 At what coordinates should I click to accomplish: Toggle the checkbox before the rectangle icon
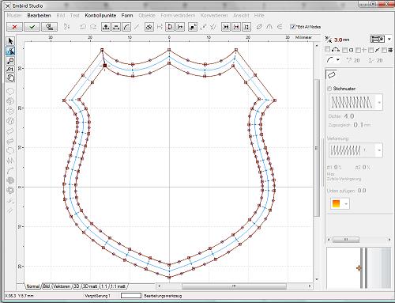pyautogui.click(x=345, y=50)
